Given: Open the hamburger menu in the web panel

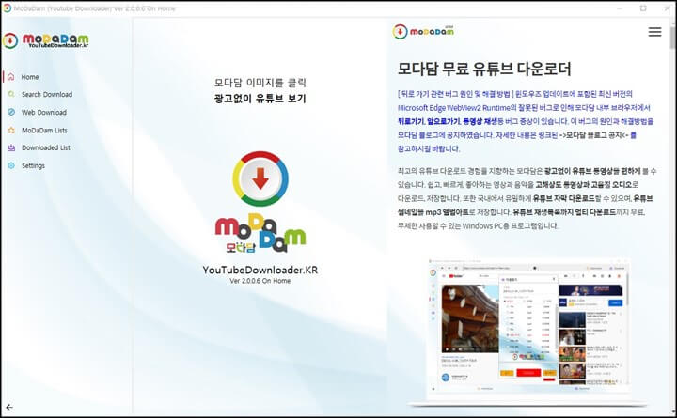Looking at the screenshot, I should click(654, 32).
